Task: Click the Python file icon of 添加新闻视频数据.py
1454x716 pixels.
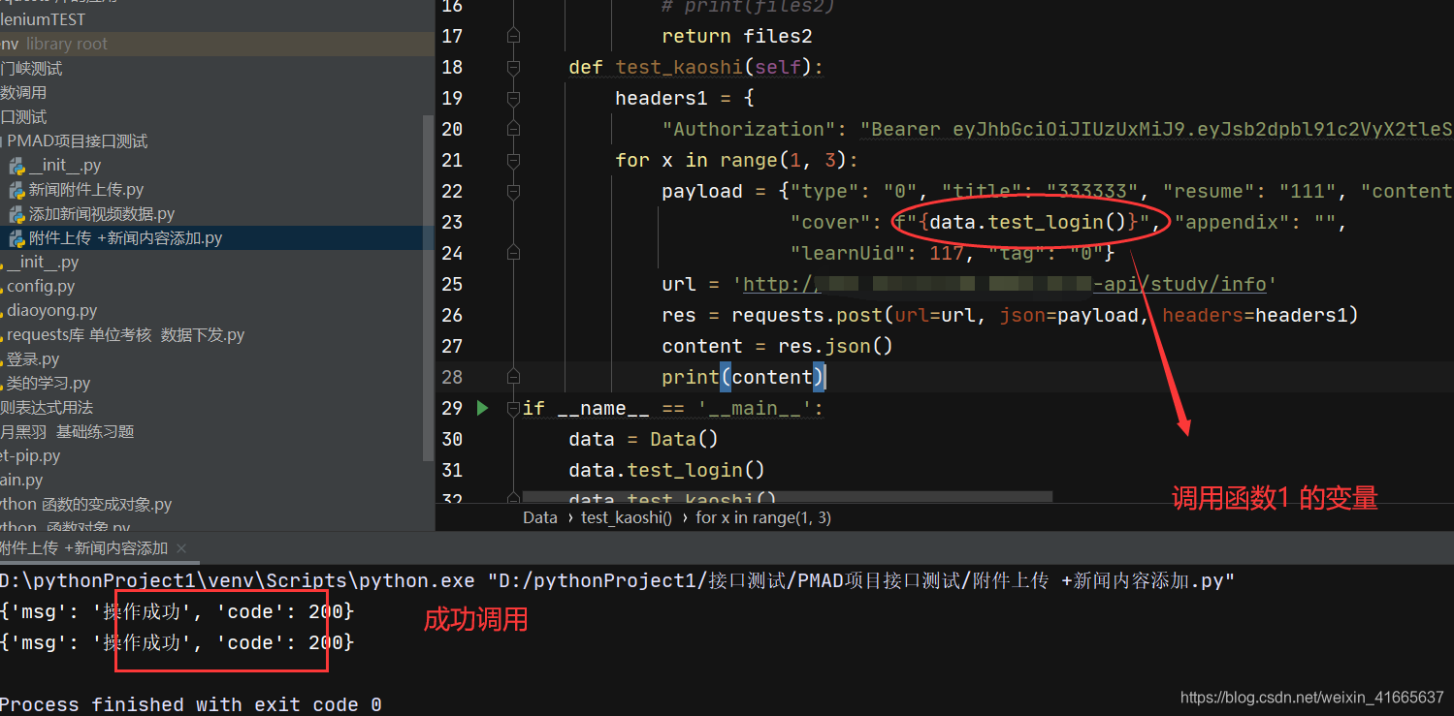Action: [16, 214]
